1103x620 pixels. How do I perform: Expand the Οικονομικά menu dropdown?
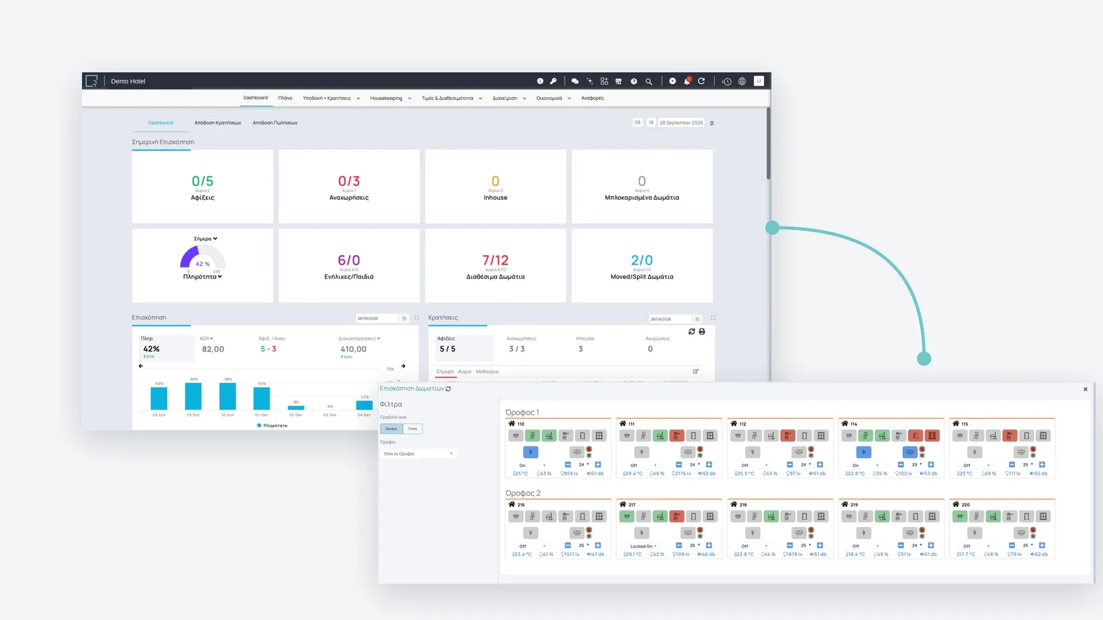point(554,98)
